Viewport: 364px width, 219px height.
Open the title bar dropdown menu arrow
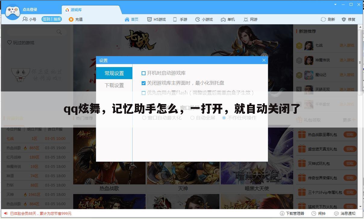click(x=335, y=5)
